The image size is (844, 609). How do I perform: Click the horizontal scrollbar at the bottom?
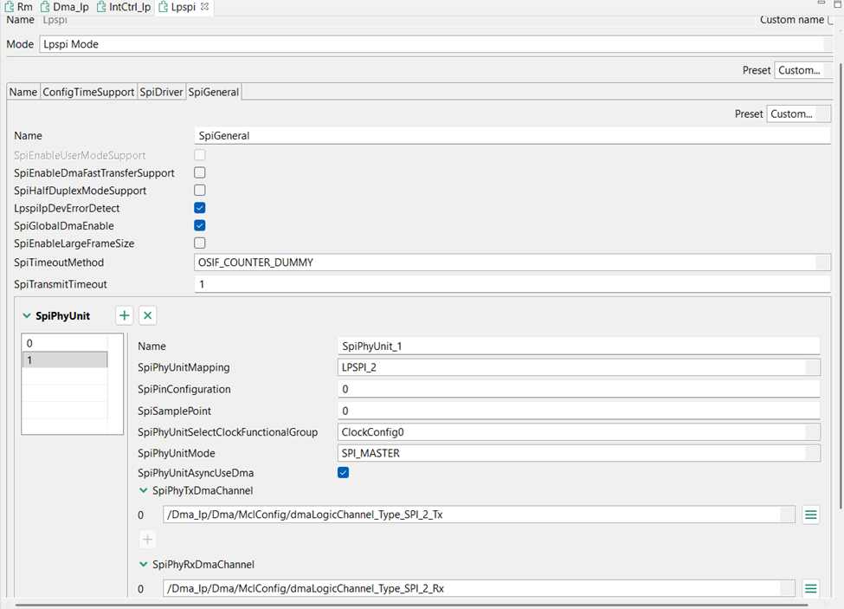point(412,606)
